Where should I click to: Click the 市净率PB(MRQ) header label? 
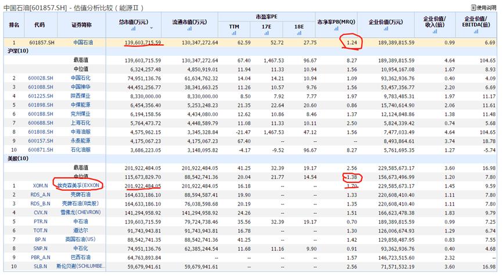[336, 22]
